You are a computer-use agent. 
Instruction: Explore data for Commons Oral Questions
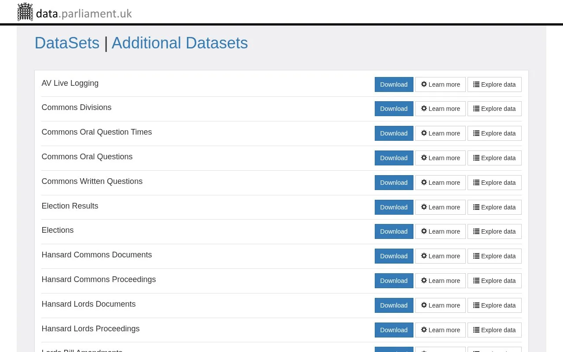tap(494, 158)
